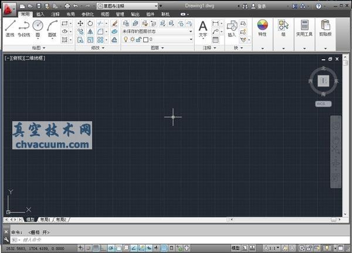352x253 pixels.
Task: Select the 多段线 (Polyline) tool
Action: (x=23, y=28)
